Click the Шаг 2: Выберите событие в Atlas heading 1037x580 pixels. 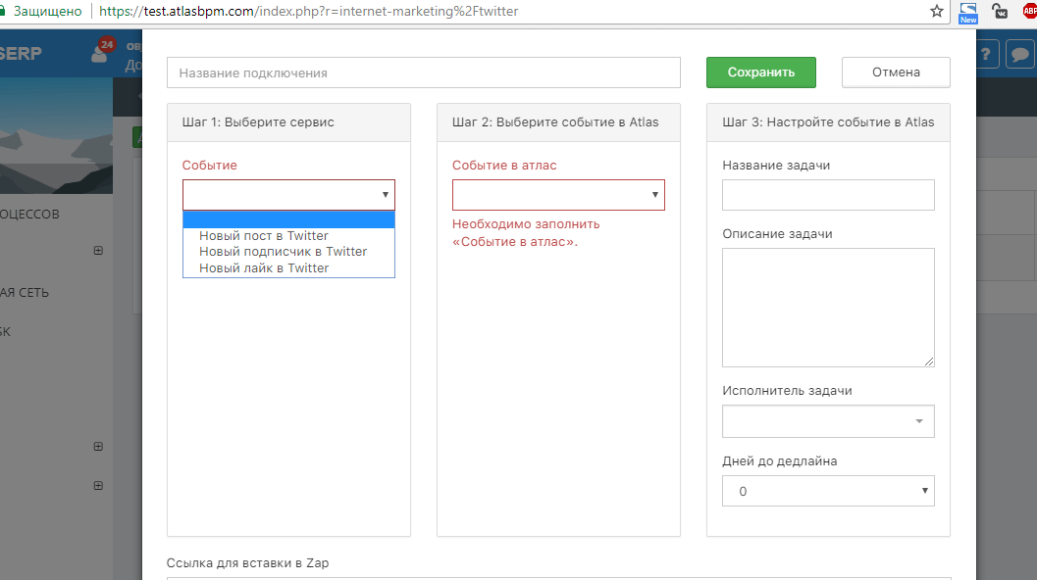(x=555, y=122)
